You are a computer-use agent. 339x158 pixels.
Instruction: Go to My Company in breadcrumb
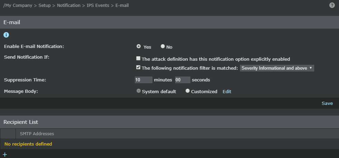point(18,6)
